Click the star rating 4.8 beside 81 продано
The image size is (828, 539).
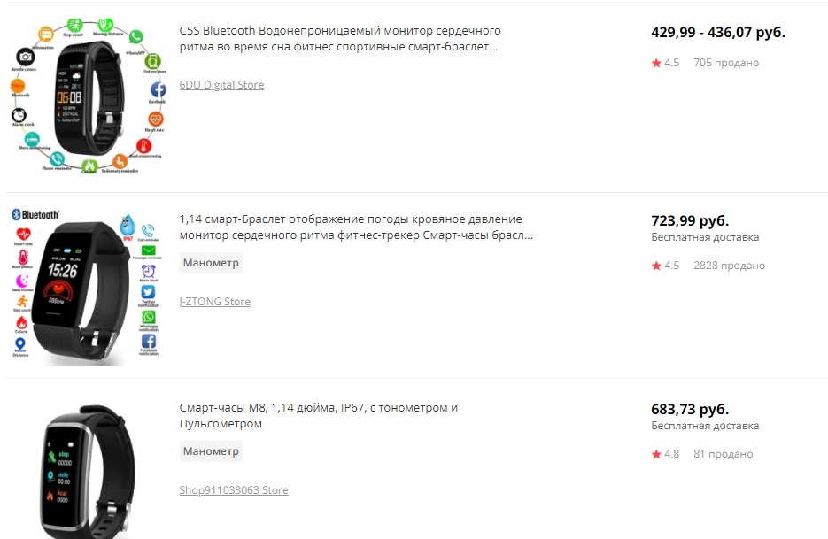[x=665, y=454]
